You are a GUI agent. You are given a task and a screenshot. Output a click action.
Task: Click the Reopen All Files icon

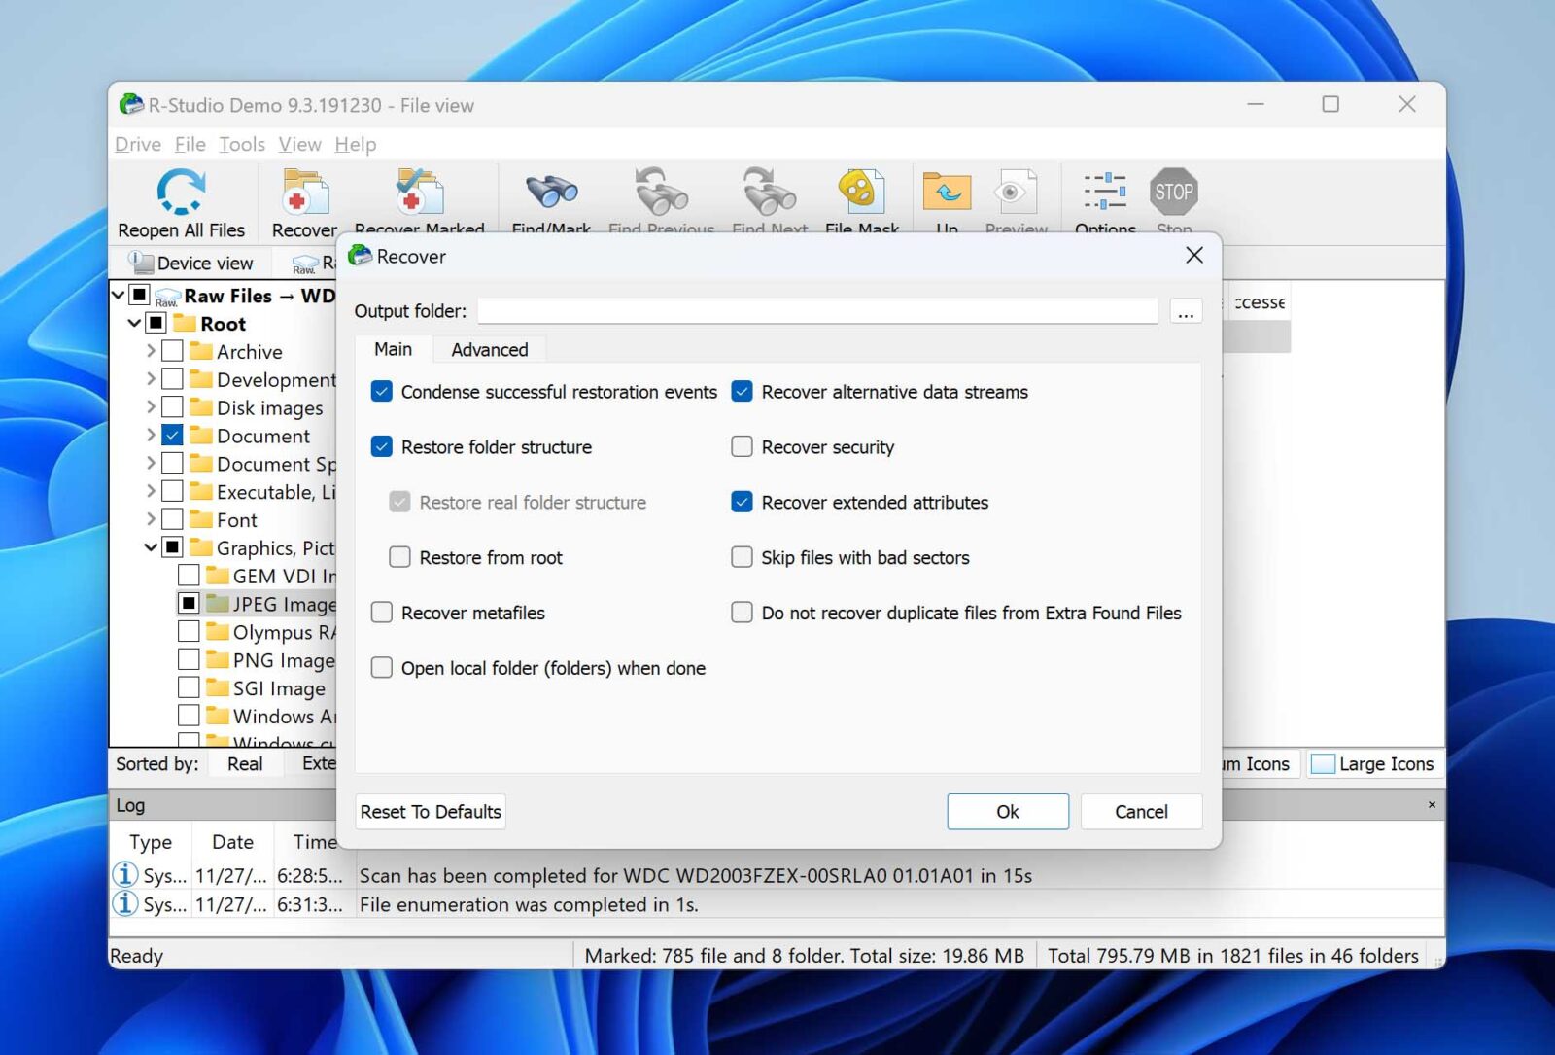tap(181, 192)
